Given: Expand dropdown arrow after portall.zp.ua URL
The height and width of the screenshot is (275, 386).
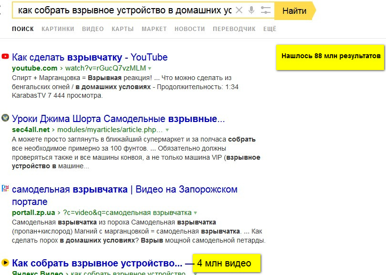Looking at the screenshot, I should click(195, 213).
